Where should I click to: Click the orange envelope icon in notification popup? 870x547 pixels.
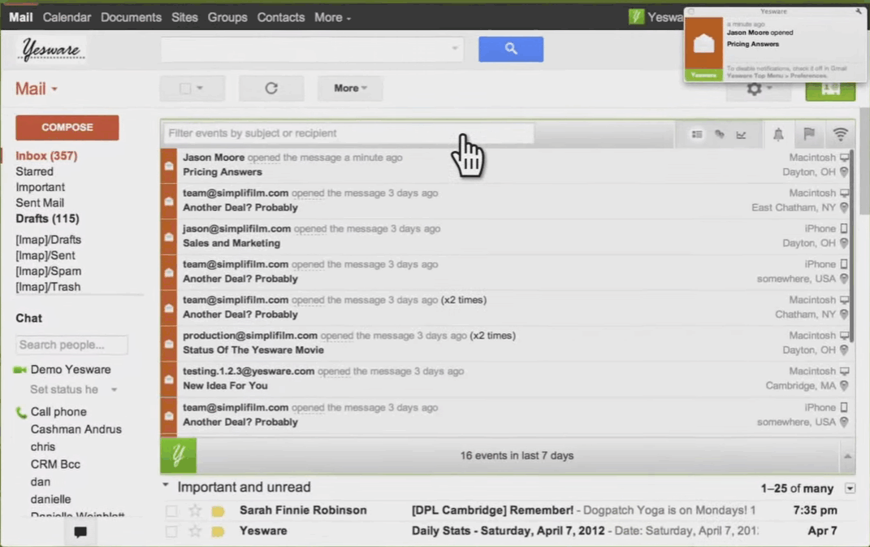click(x=703, y=43)
